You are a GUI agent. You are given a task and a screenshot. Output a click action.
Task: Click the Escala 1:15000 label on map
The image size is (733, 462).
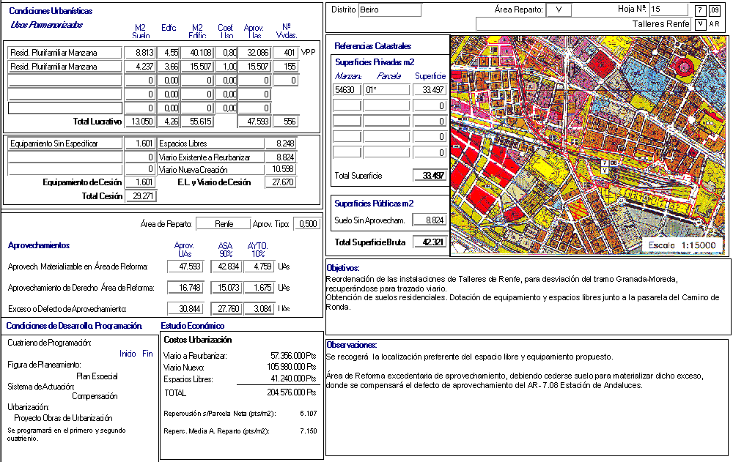[x=684, y=245]
